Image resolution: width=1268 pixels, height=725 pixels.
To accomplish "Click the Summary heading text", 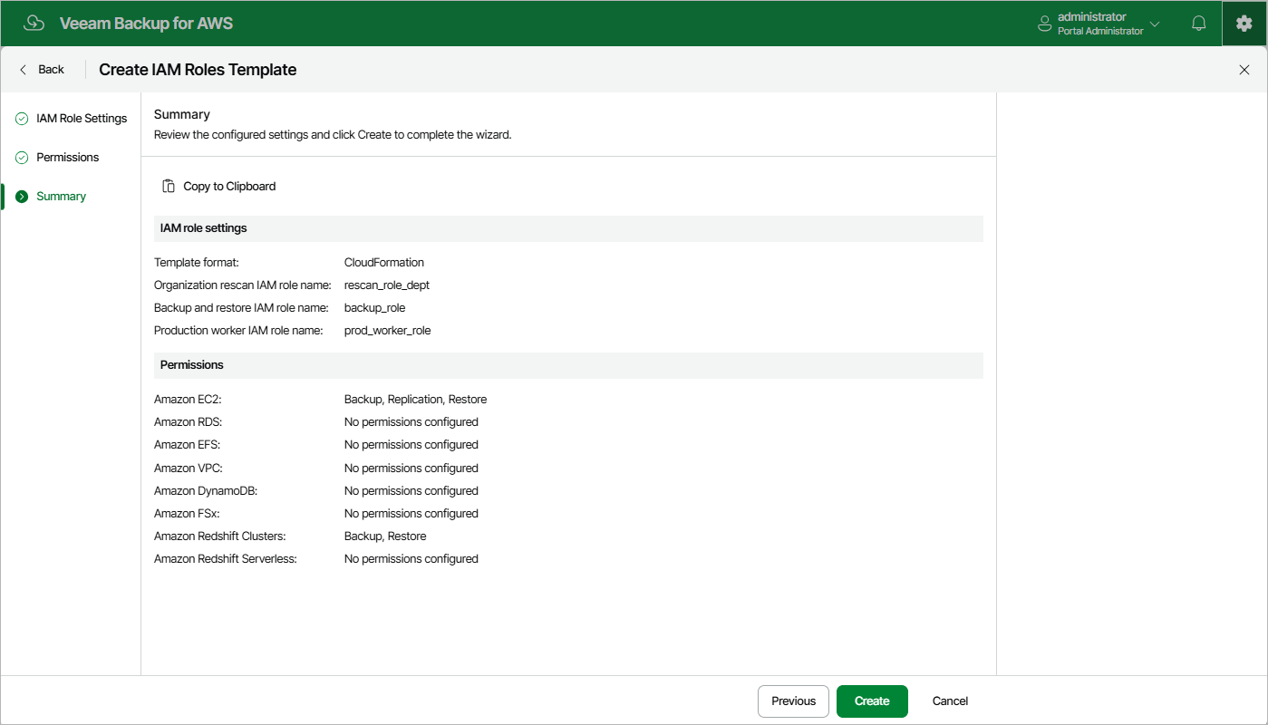I will 182,115.
